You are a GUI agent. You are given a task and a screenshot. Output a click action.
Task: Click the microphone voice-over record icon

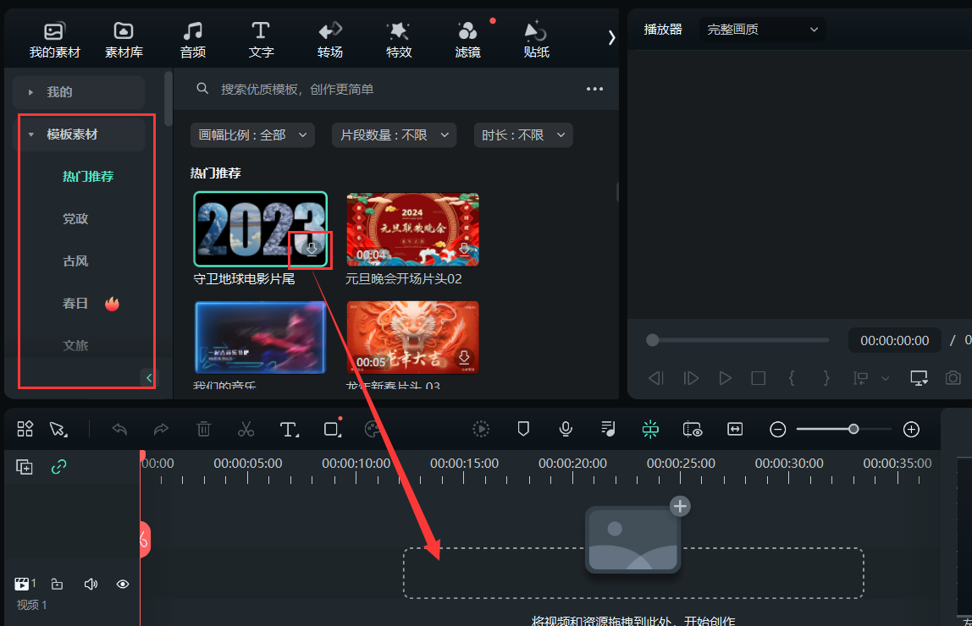566,429
